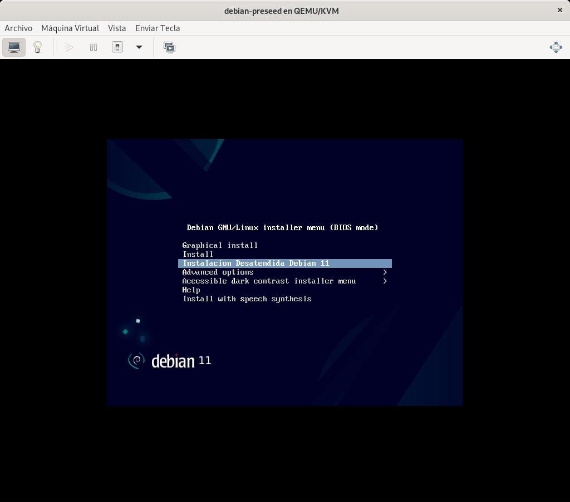Select the Help boot entry

[x=191, y=290]
